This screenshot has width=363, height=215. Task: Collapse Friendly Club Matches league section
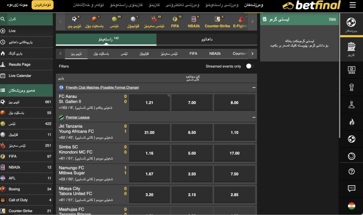pos(254,88)
